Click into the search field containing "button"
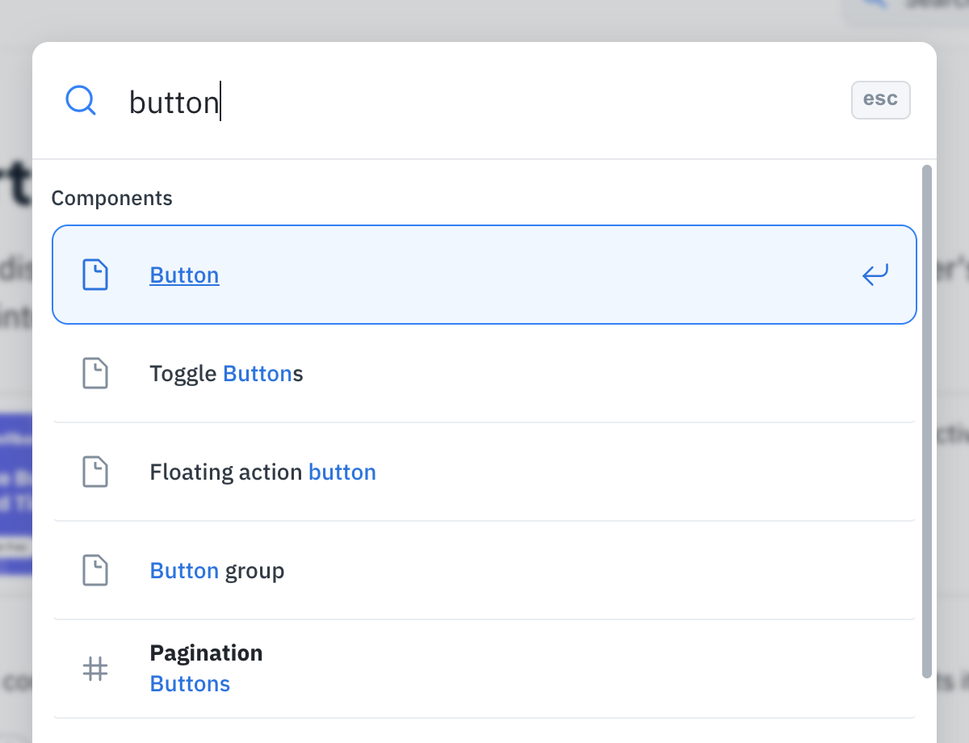Screen dimensions: 969x743 click(484, 103)
